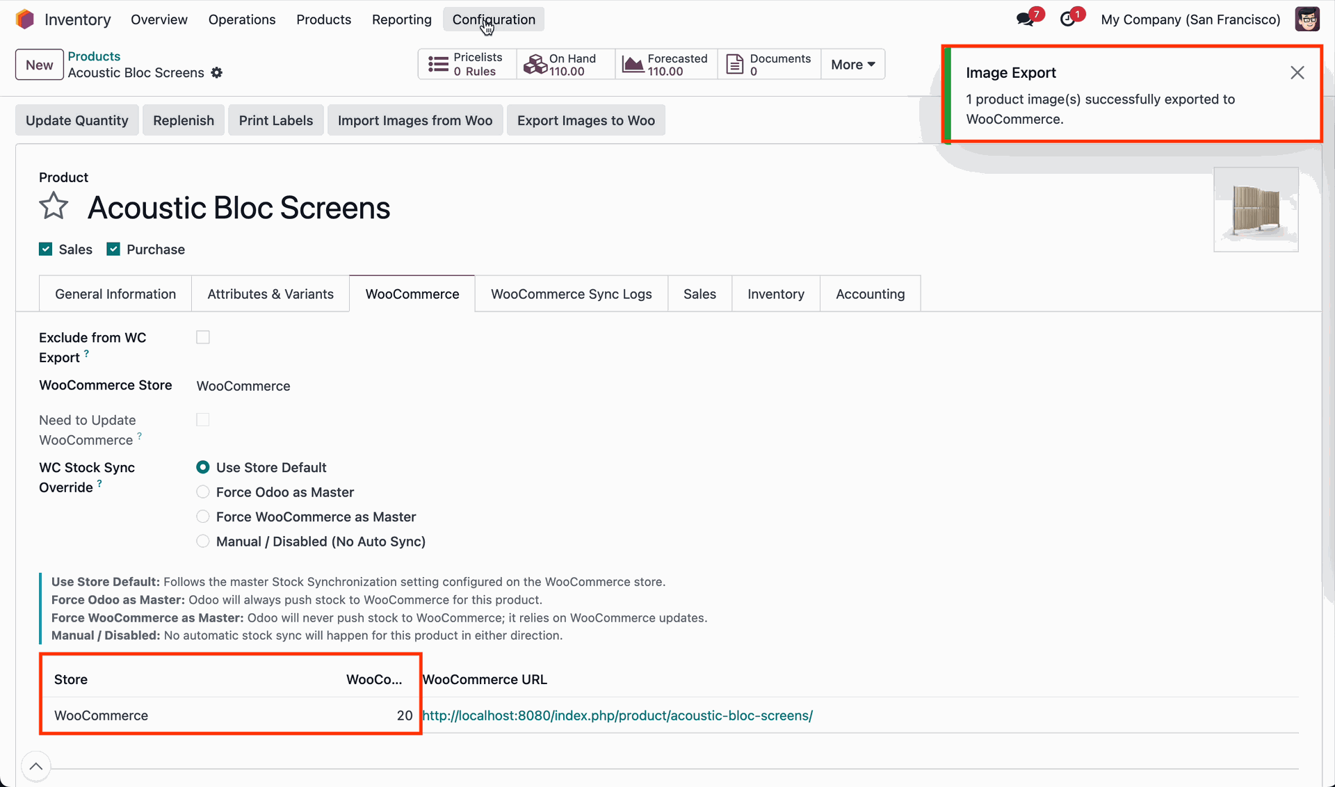Click the Store column header
This screenshot has width=1335, height=787.
pos(71,679)
